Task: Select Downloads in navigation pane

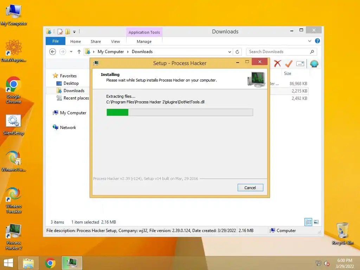Action: pos(74,91)
